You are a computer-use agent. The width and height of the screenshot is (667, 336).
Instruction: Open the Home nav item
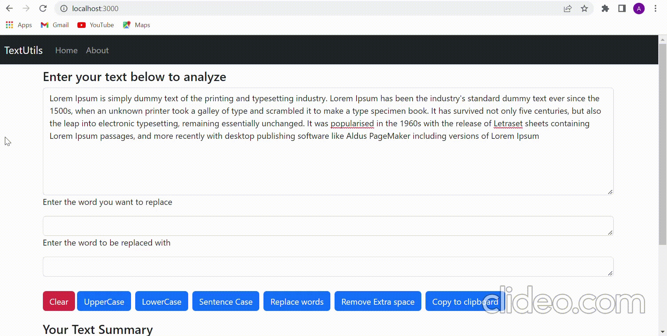point(66,50)
